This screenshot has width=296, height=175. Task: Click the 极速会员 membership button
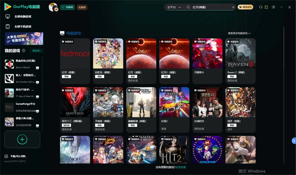click(245, 7)
